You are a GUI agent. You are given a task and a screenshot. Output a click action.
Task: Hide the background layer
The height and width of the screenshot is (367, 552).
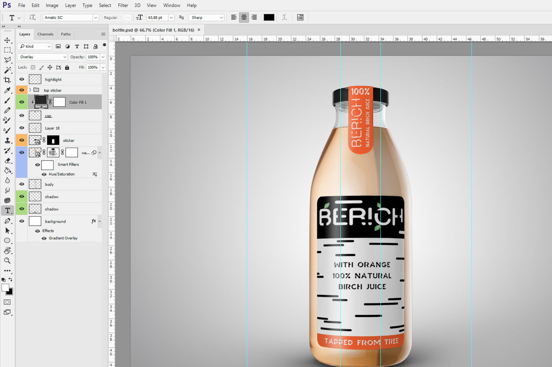click(22, 221)
